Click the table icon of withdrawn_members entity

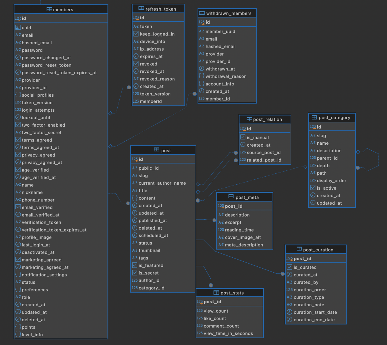pos(202,13)
